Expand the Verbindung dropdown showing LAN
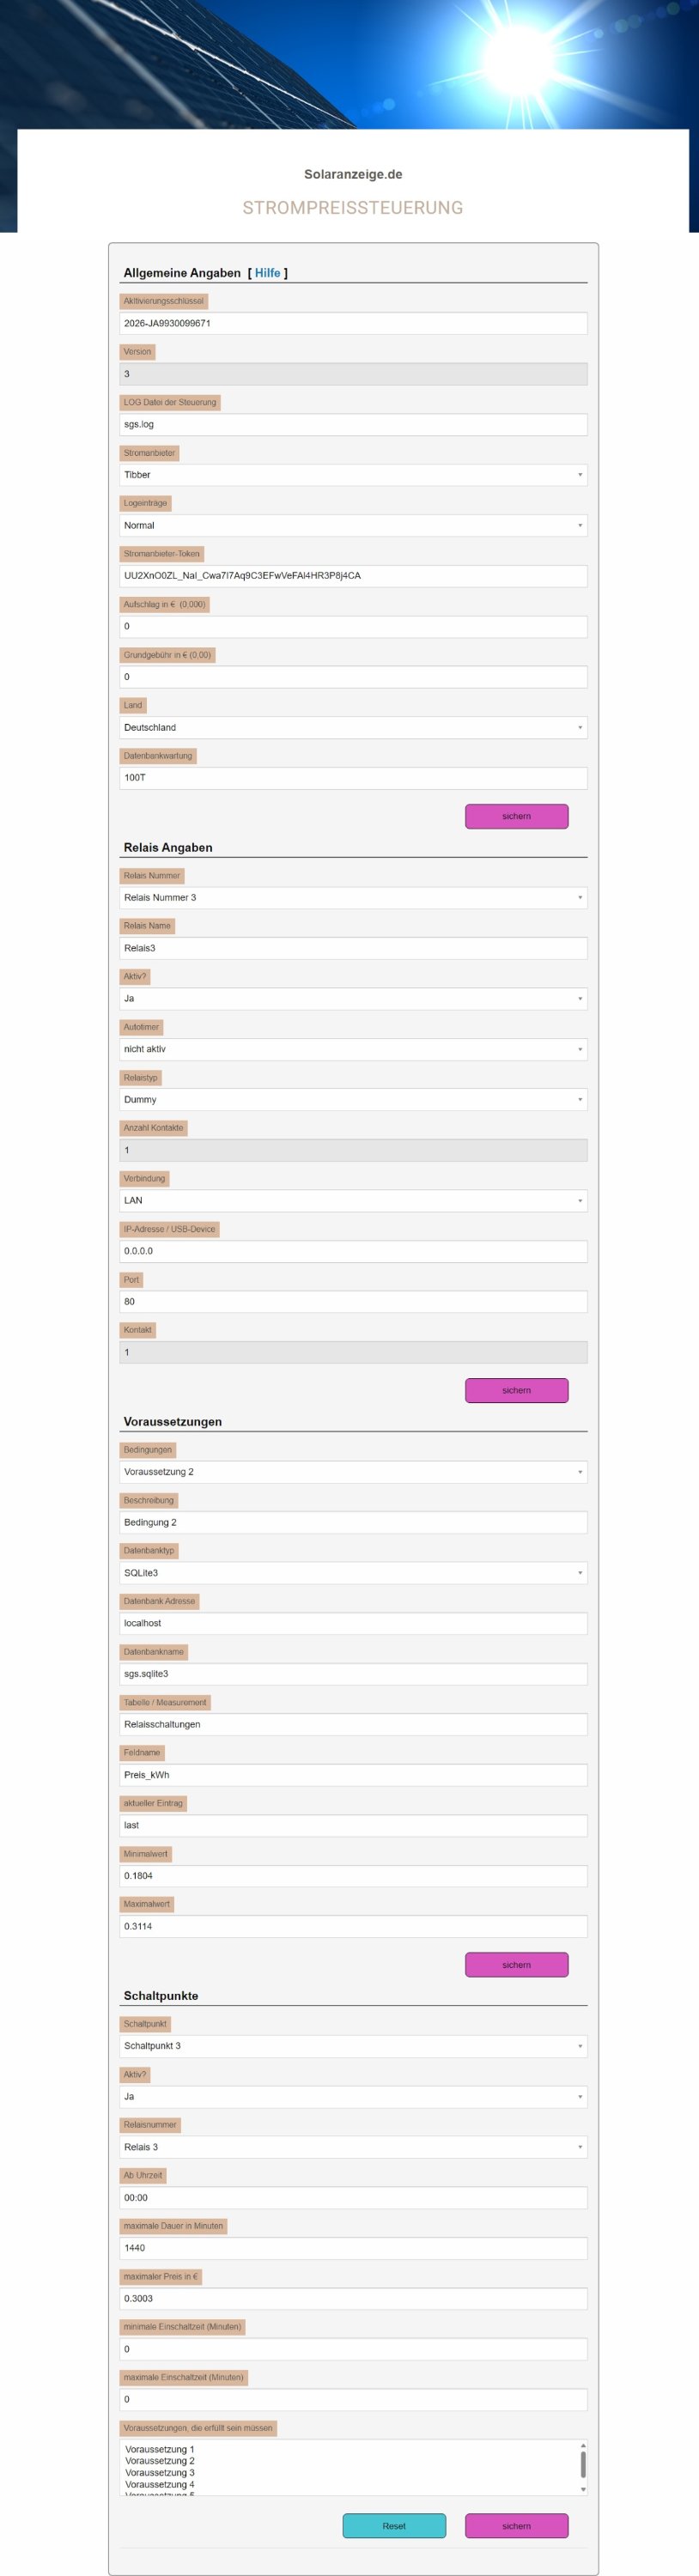Screen dimensions: 699x2576 click(352, 1200)
